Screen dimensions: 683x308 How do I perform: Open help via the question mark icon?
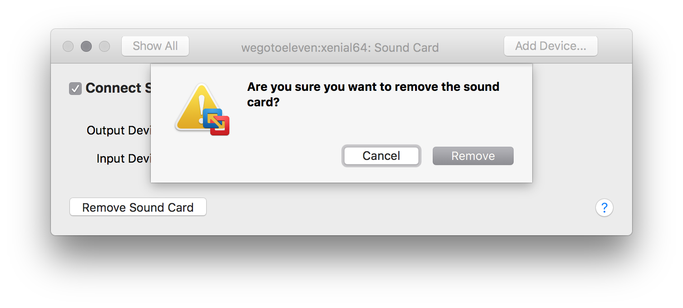tap(604, 208)
